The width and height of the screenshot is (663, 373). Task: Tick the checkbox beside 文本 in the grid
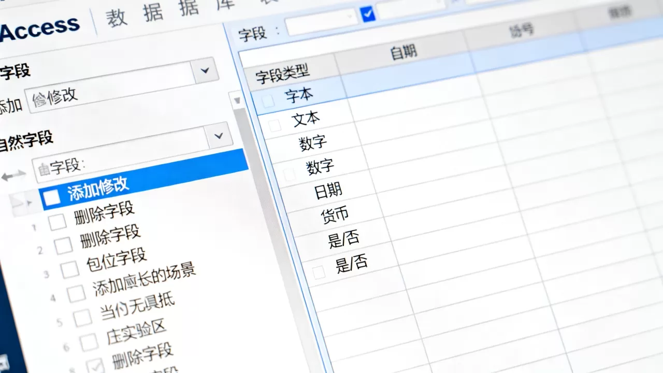pos(275,125)
